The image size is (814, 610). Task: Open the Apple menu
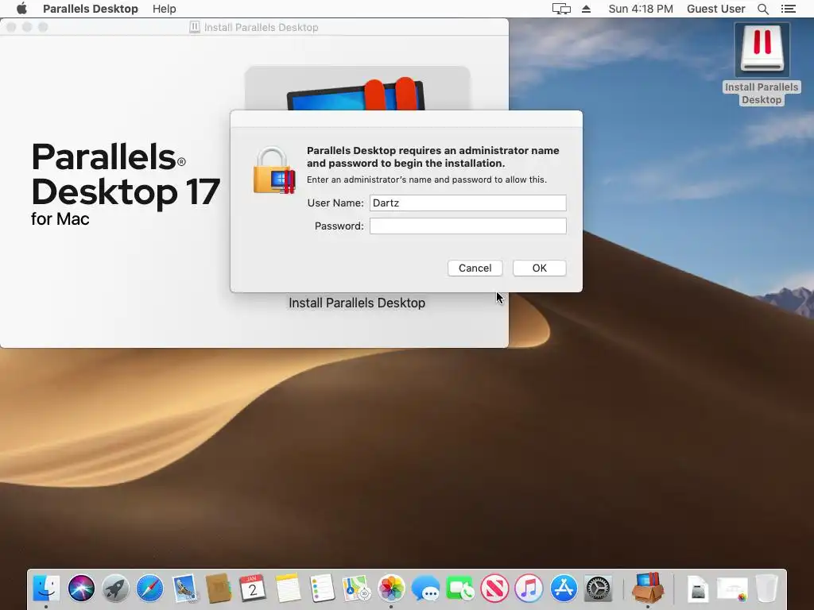point(21,9)
